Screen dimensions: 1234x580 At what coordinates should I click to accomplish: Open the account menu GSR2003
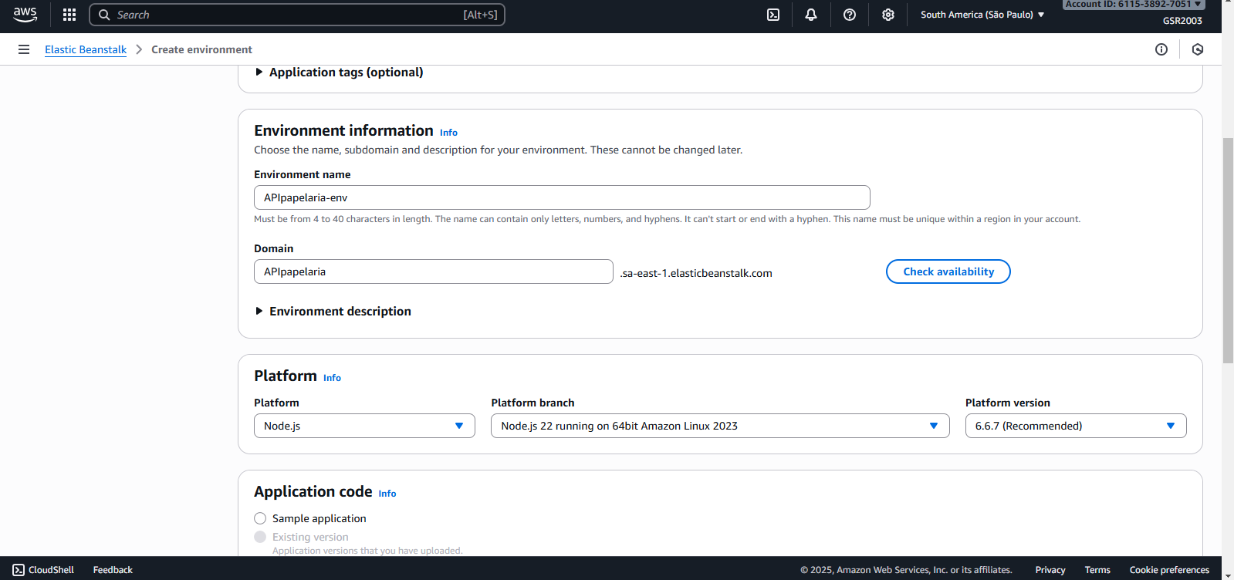tap(1182, 21)
